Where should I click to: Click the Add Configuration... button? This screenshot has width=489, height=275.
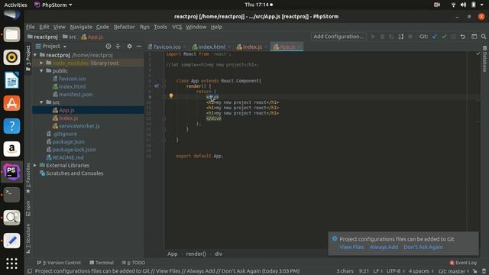coord(338,37)
